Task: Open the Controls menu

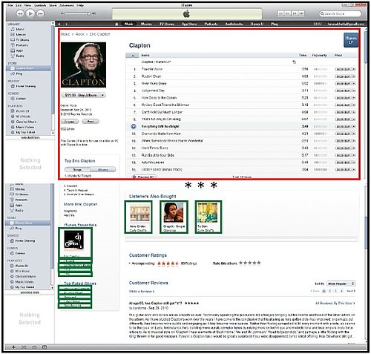Action: click(40, 5)
